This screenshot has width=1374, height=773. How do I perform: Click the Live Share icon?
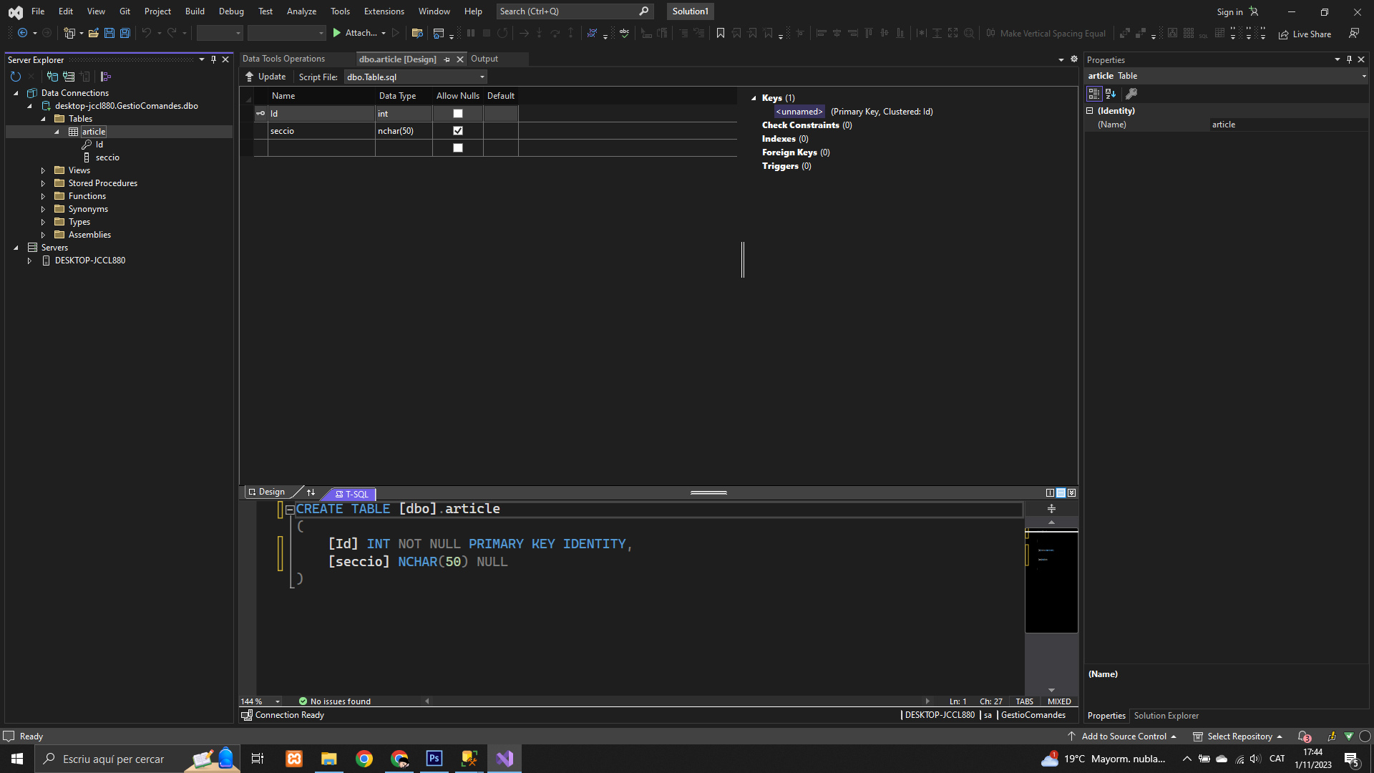(x=1284, y=34)
